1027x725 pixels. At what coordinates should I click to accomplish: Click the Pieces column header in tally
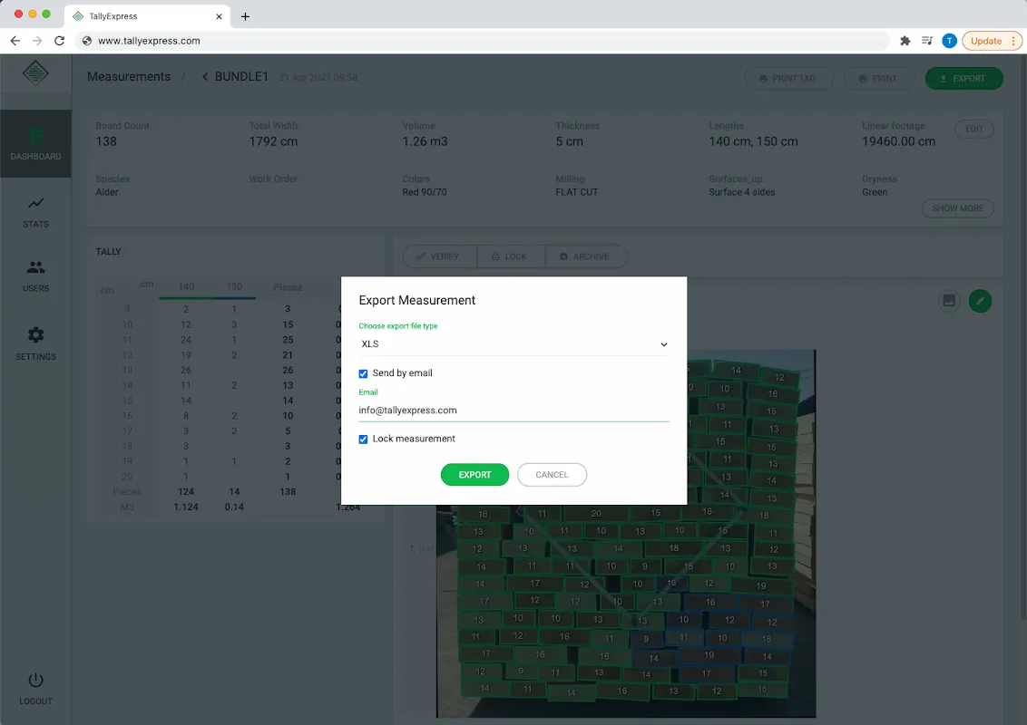tap(288, 287)
